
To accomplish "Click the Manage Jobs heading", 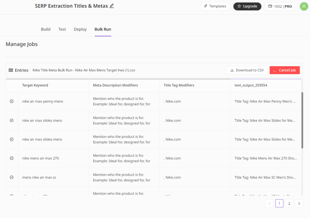I will (21, 44).
